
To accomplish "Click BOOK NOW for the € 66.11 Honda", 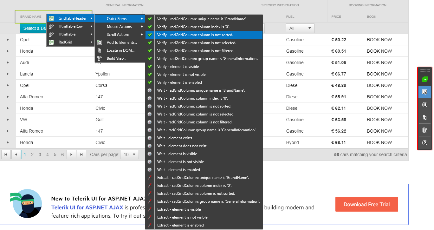I will click(x=379, y=142).
